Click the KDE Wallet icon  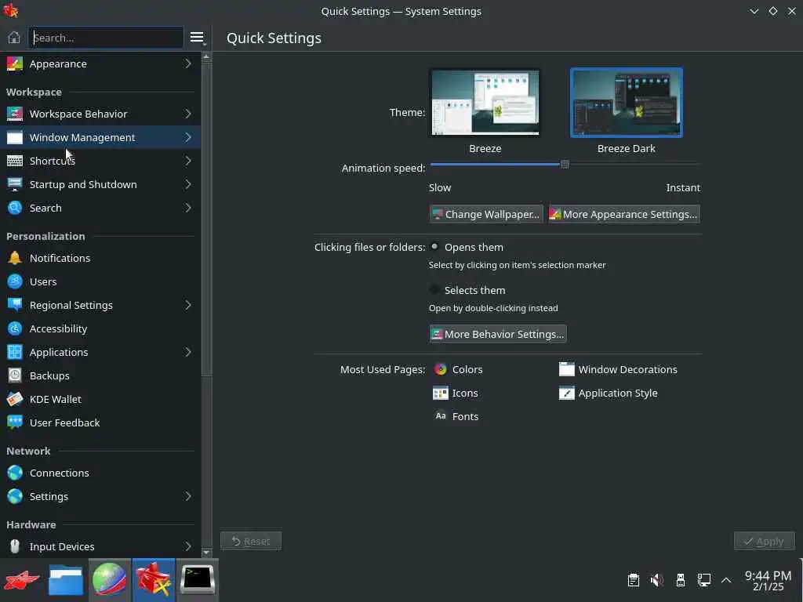[15, 399]
